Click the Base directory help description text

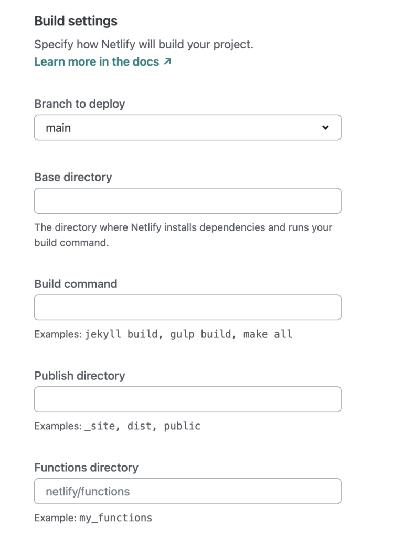(x=183, y=235)
